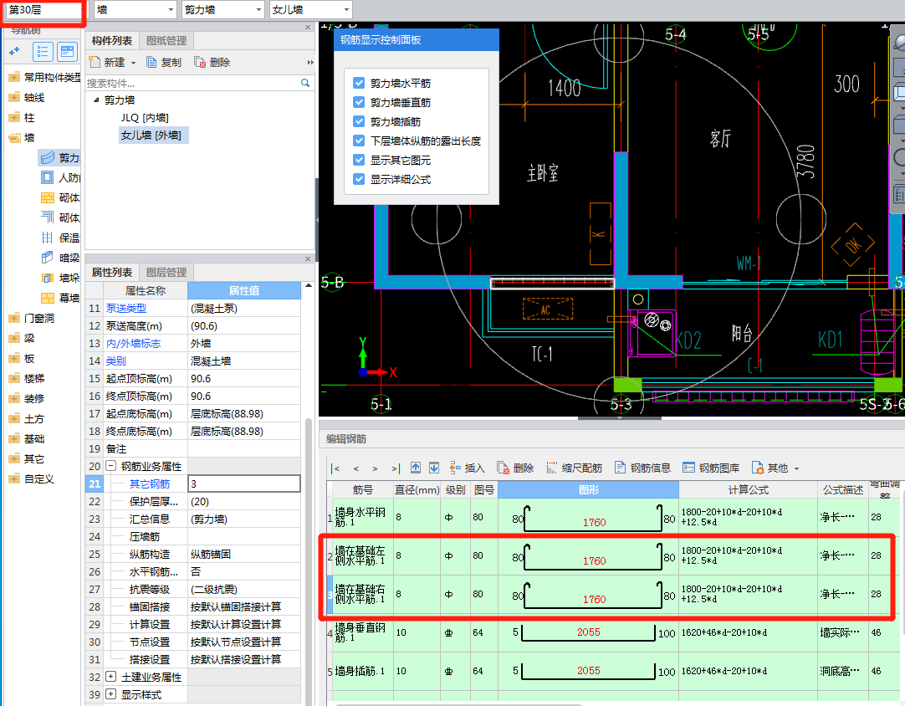Click the 内/外墙标志 property link

coord(133,344)
